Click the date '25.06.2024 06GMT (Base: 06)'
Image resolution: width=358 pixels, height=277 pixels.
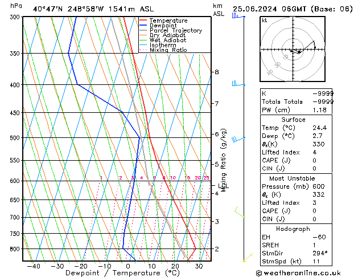(293, 9)
